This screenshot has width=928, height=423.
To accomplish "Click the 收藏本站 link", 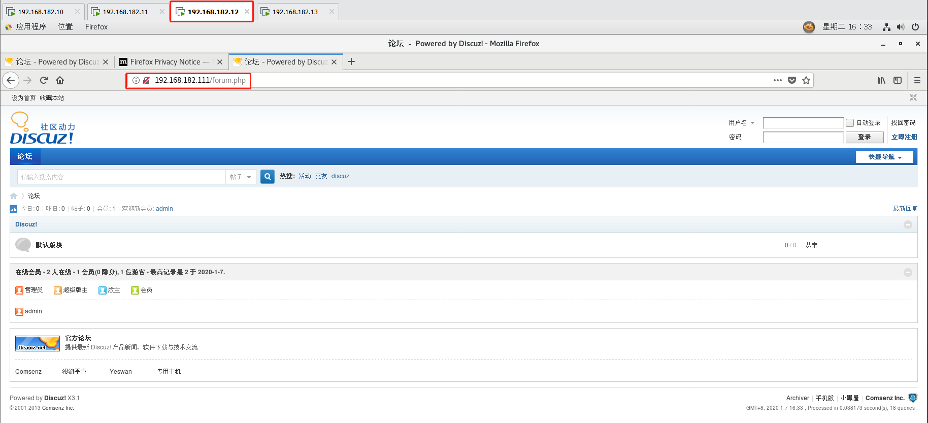I will click(52, 98).
